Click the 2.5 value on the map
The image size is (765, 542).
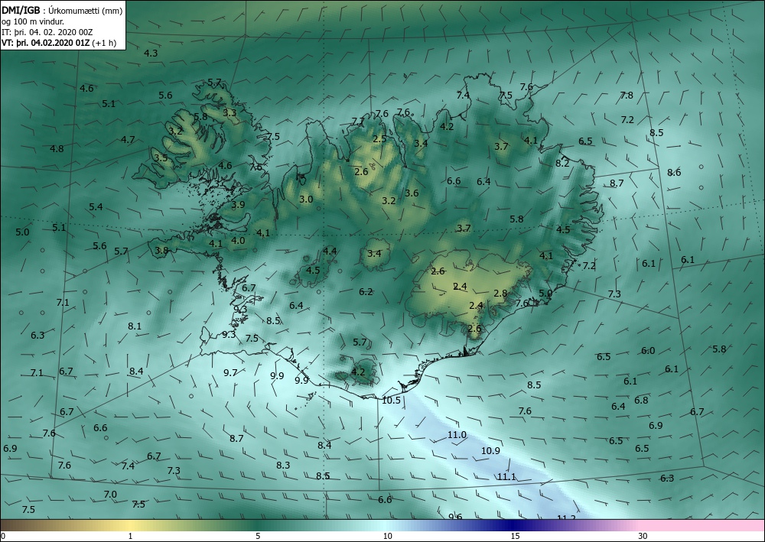tap(379, 138)
